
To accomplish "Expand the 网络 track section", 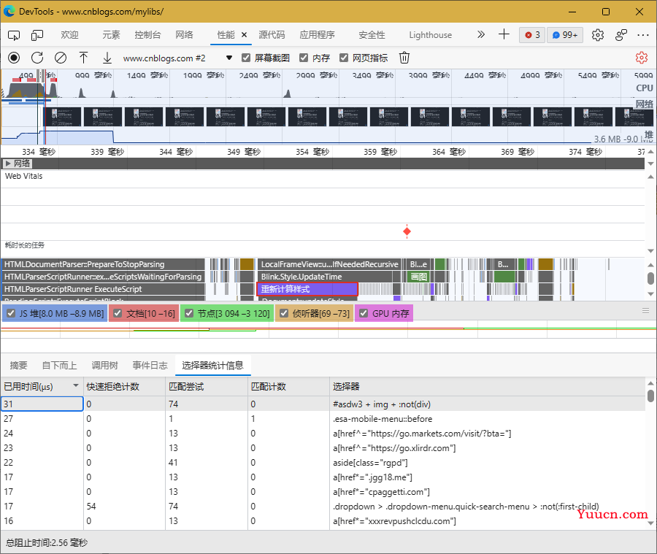I will click(x=8, y=163).
